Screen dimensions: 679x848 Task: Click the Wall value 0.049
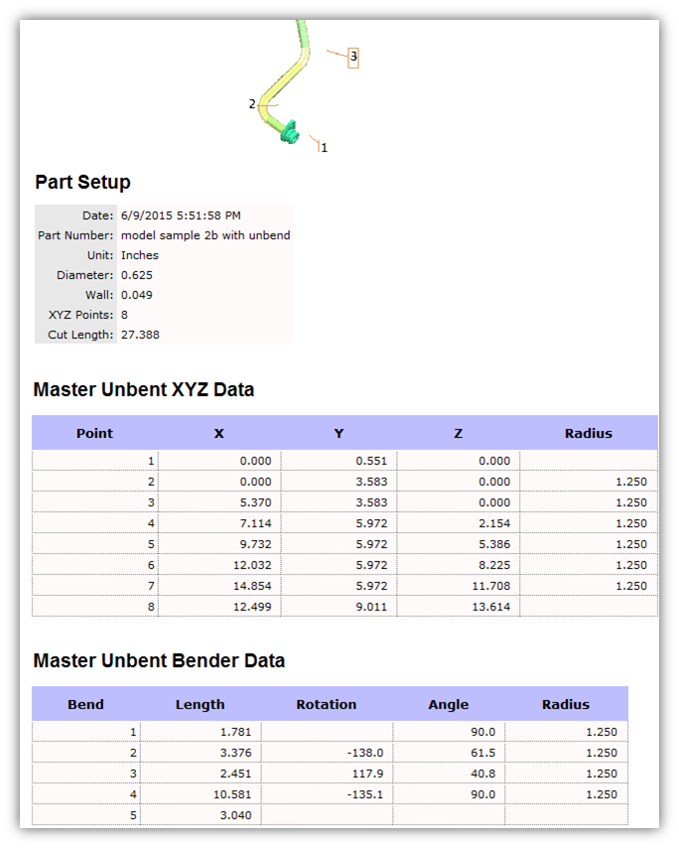coord(137,295)
